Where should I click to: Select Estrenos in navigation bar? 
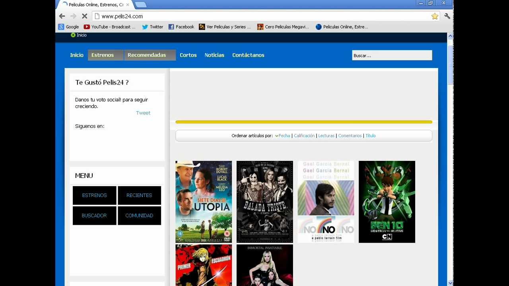point(103,55)
